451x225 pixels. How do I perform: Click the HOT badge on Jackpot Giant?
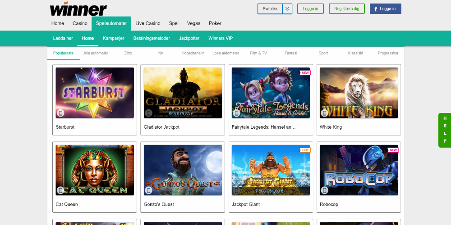click(x=305, y=150)
